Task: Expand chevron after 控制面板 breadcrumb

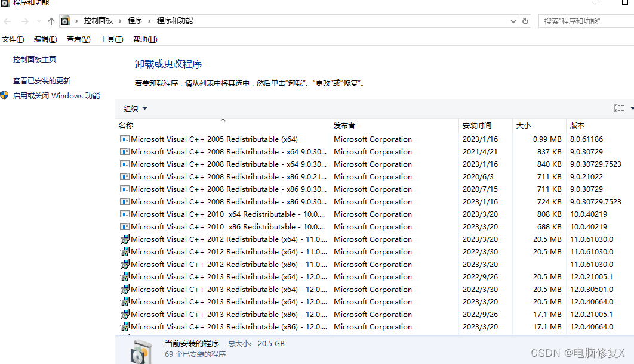Action: coord(120,21)
